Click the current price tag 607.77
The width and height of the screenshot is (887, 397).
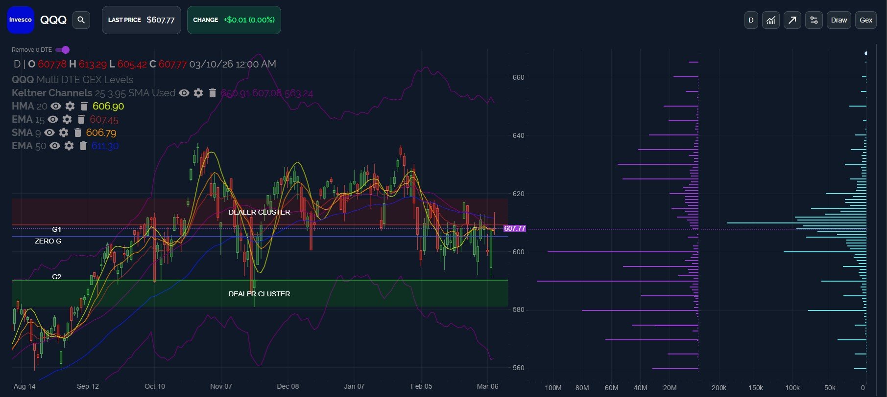click(514, 228)
